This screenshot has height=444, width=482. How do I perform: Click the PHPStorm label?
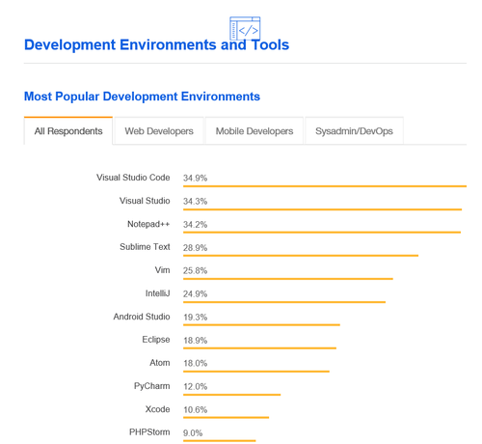coord(149,432)
